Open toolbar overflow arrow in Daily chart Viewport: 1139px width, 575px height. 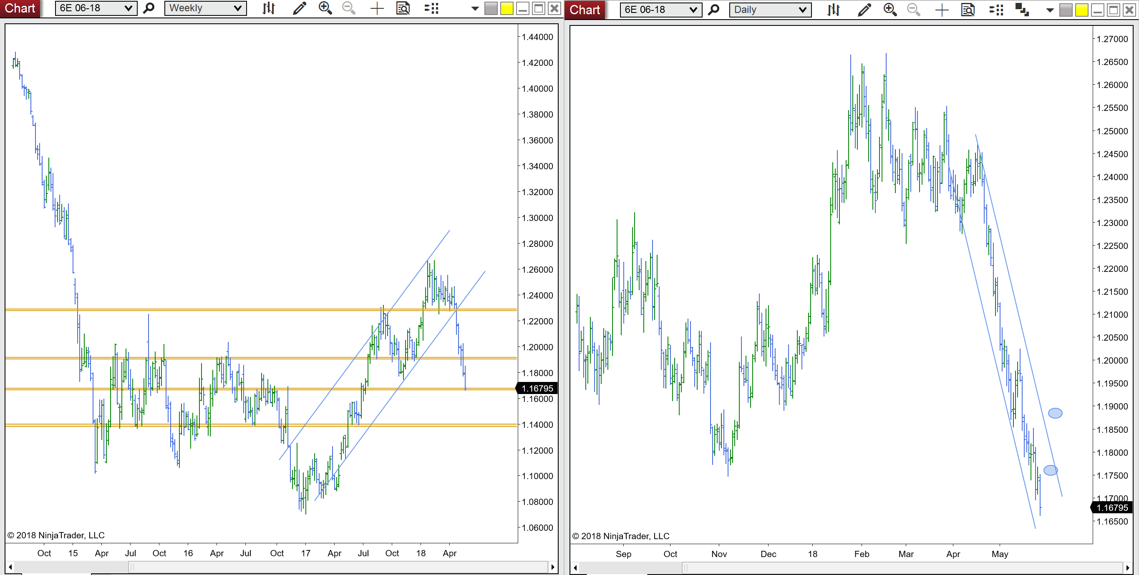(x=1050, y=10)
